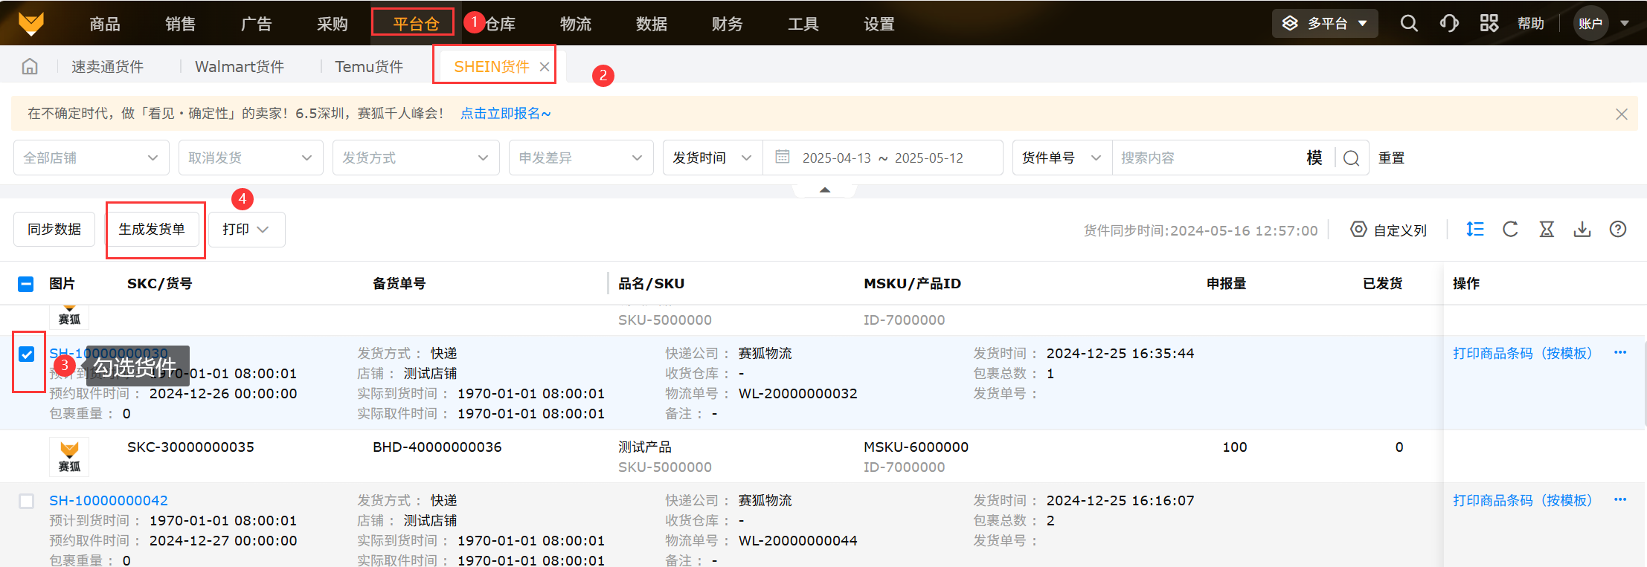This screenshot has width=1647, height=567.
Task: Expand the 打印 print dropdown
Action: (246, 230)
